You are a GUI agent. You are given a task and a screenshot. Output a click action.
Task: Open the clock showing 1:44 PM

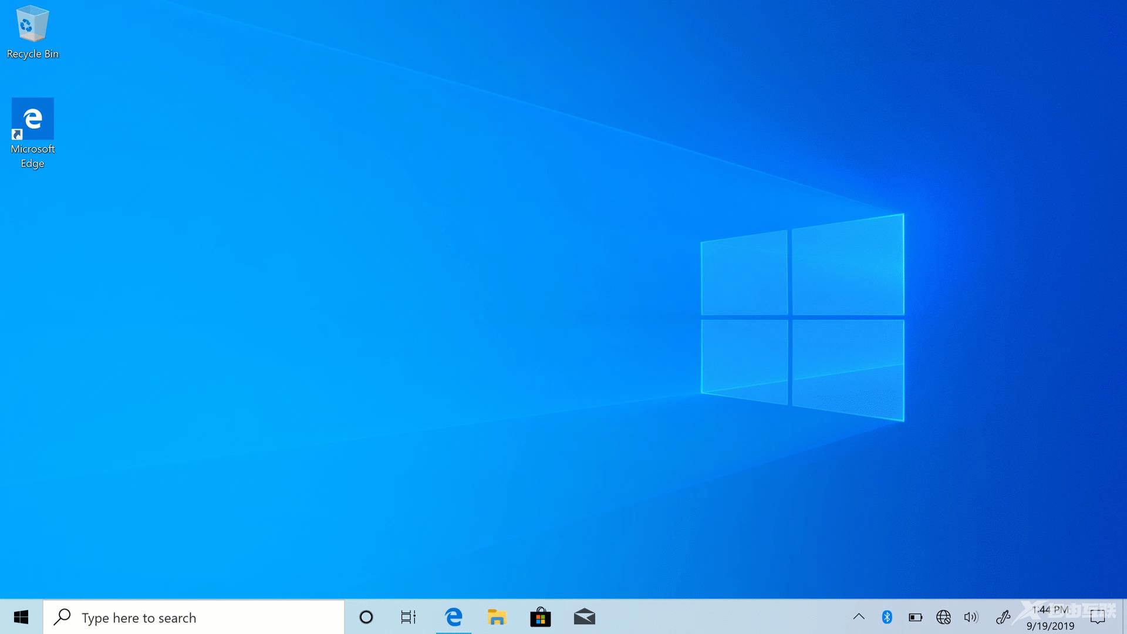[x=1051, y=618]
